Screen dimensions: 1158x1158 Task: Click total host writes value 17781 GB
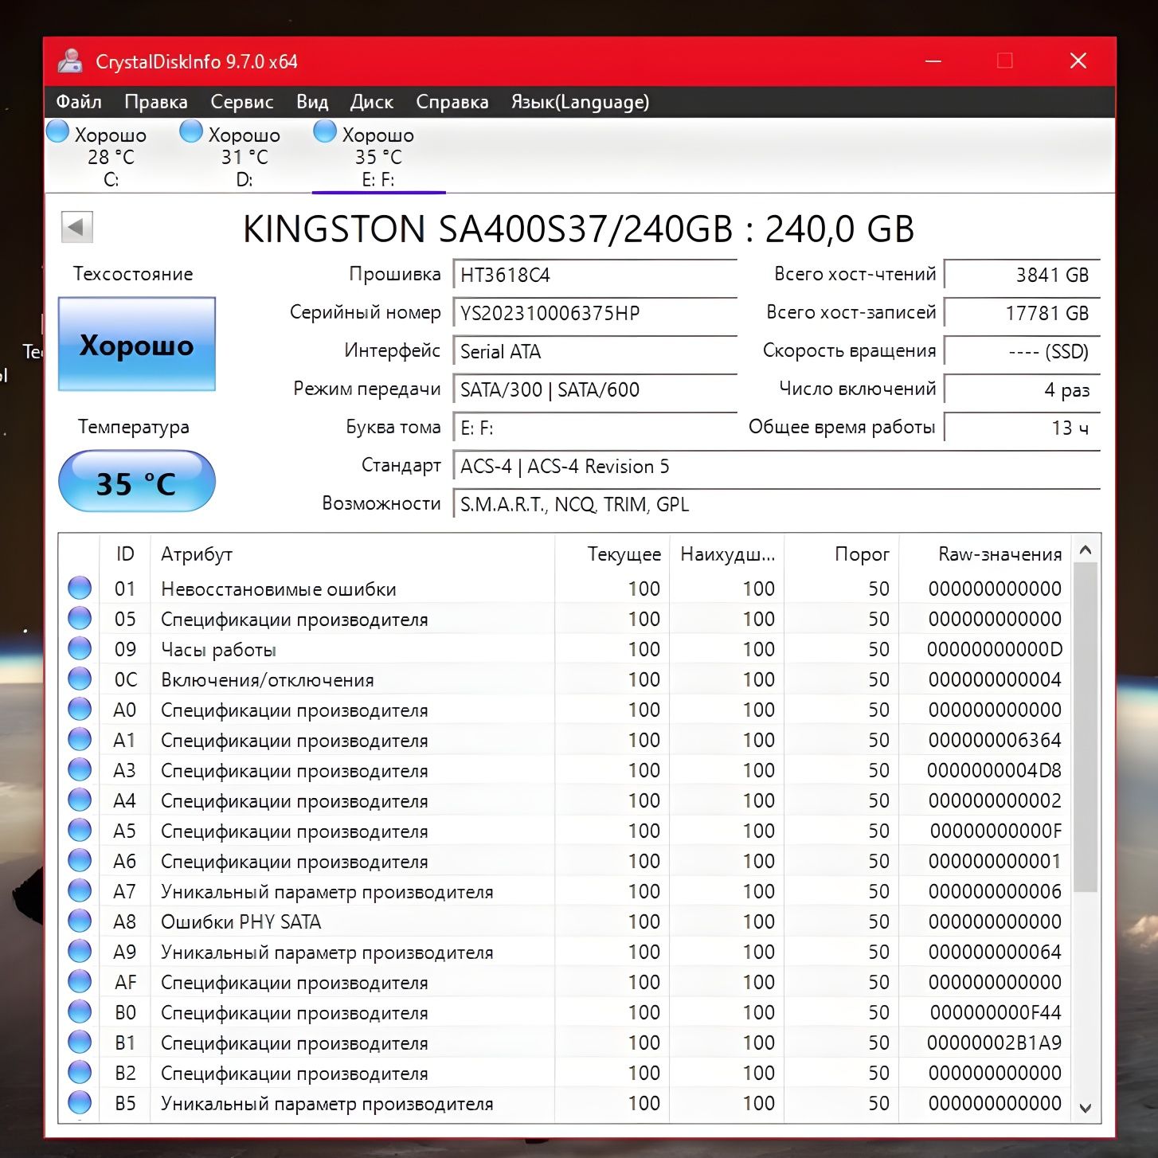click(x=1022, y=314)
